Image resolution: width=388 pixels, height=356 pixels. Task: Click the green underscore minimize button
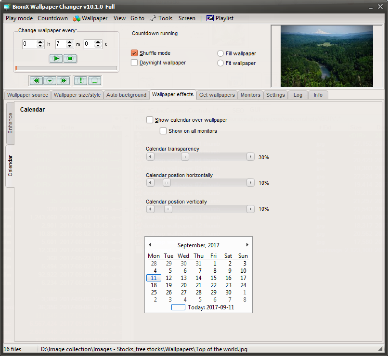point(94,81)
